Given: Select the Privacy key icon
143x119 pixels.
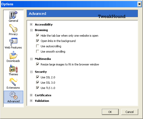Looking at the screenshot, I should (x=13, y=28).
